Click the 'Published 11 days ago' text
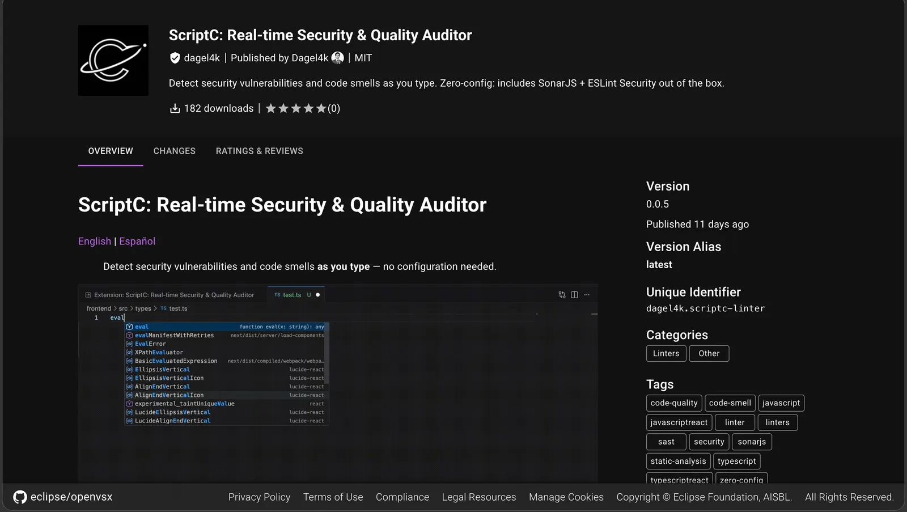 click(x=697, y=224)
